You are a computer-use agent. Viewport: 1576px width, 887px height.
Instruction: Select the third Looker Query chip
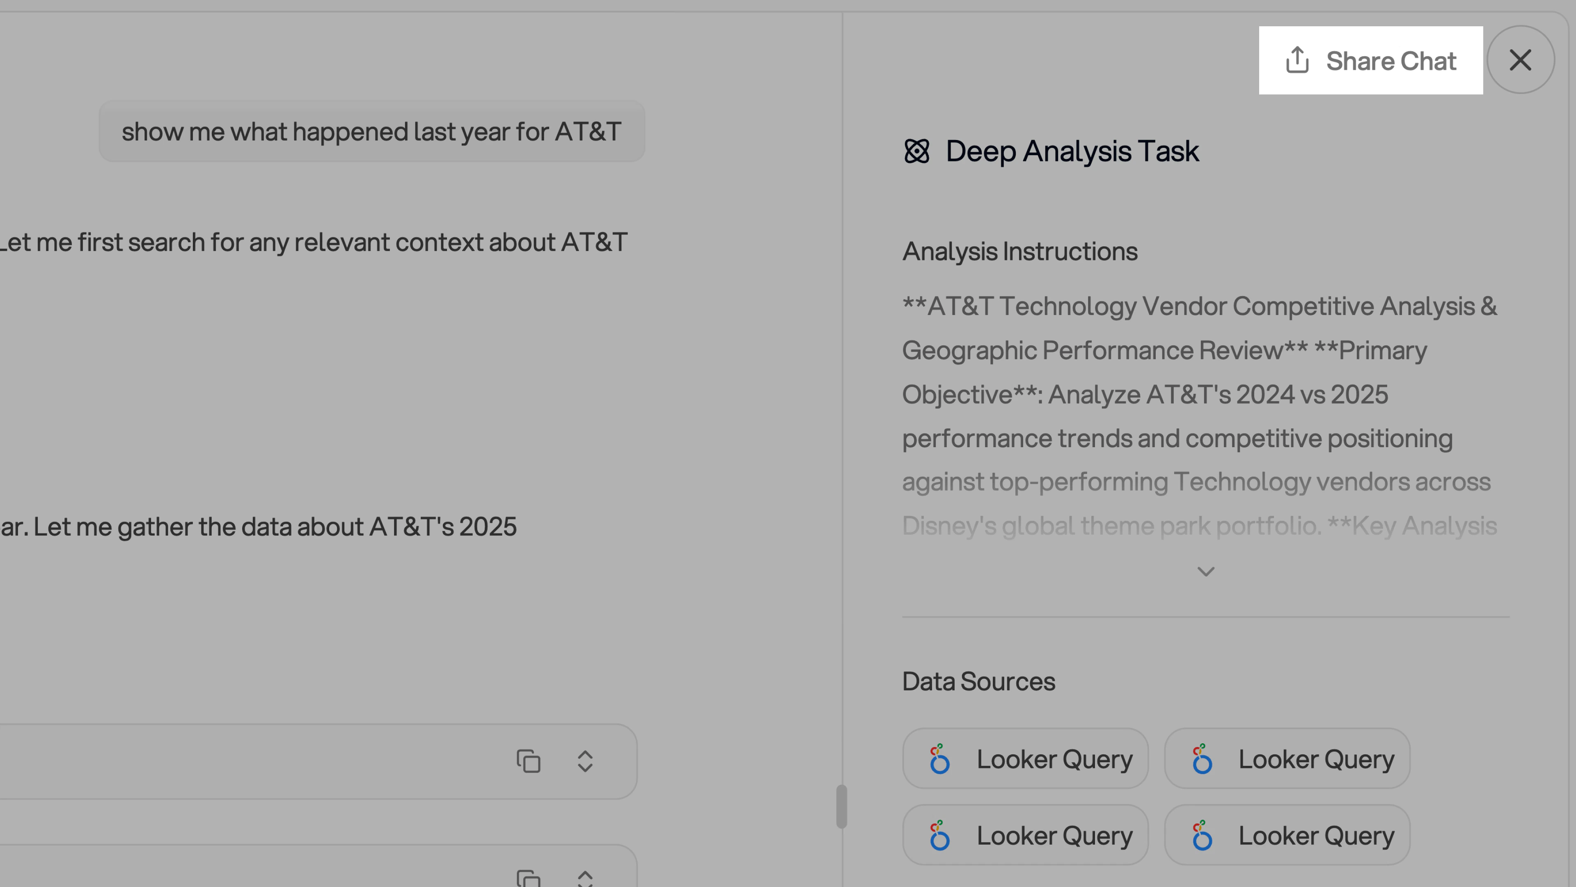(1025, 836)
